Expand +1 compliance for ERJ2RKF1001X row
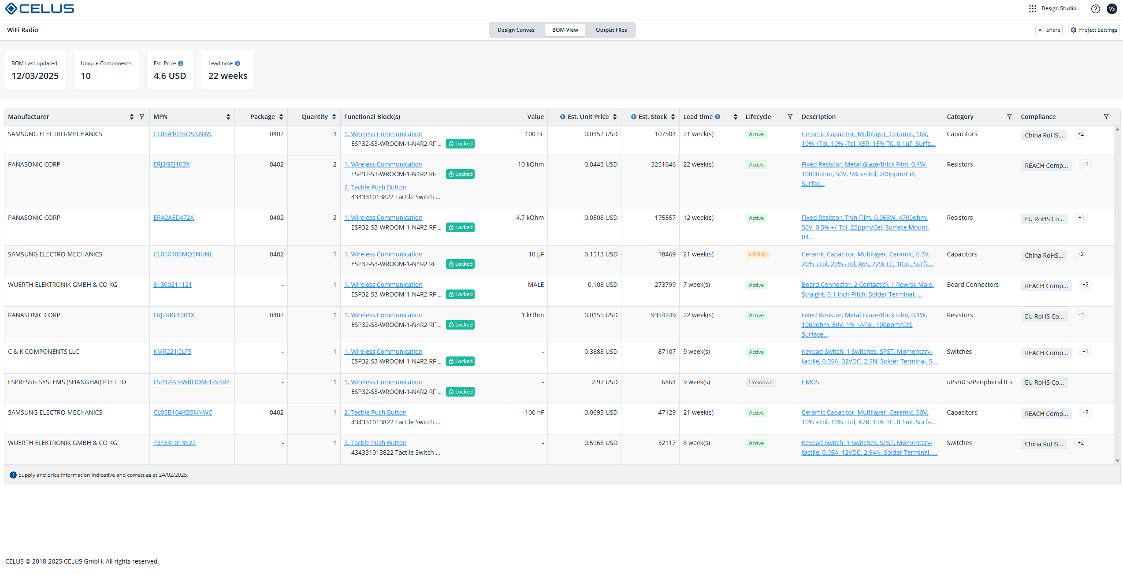The height and width of the screenshot is (575, 1123). point(1081,315)
